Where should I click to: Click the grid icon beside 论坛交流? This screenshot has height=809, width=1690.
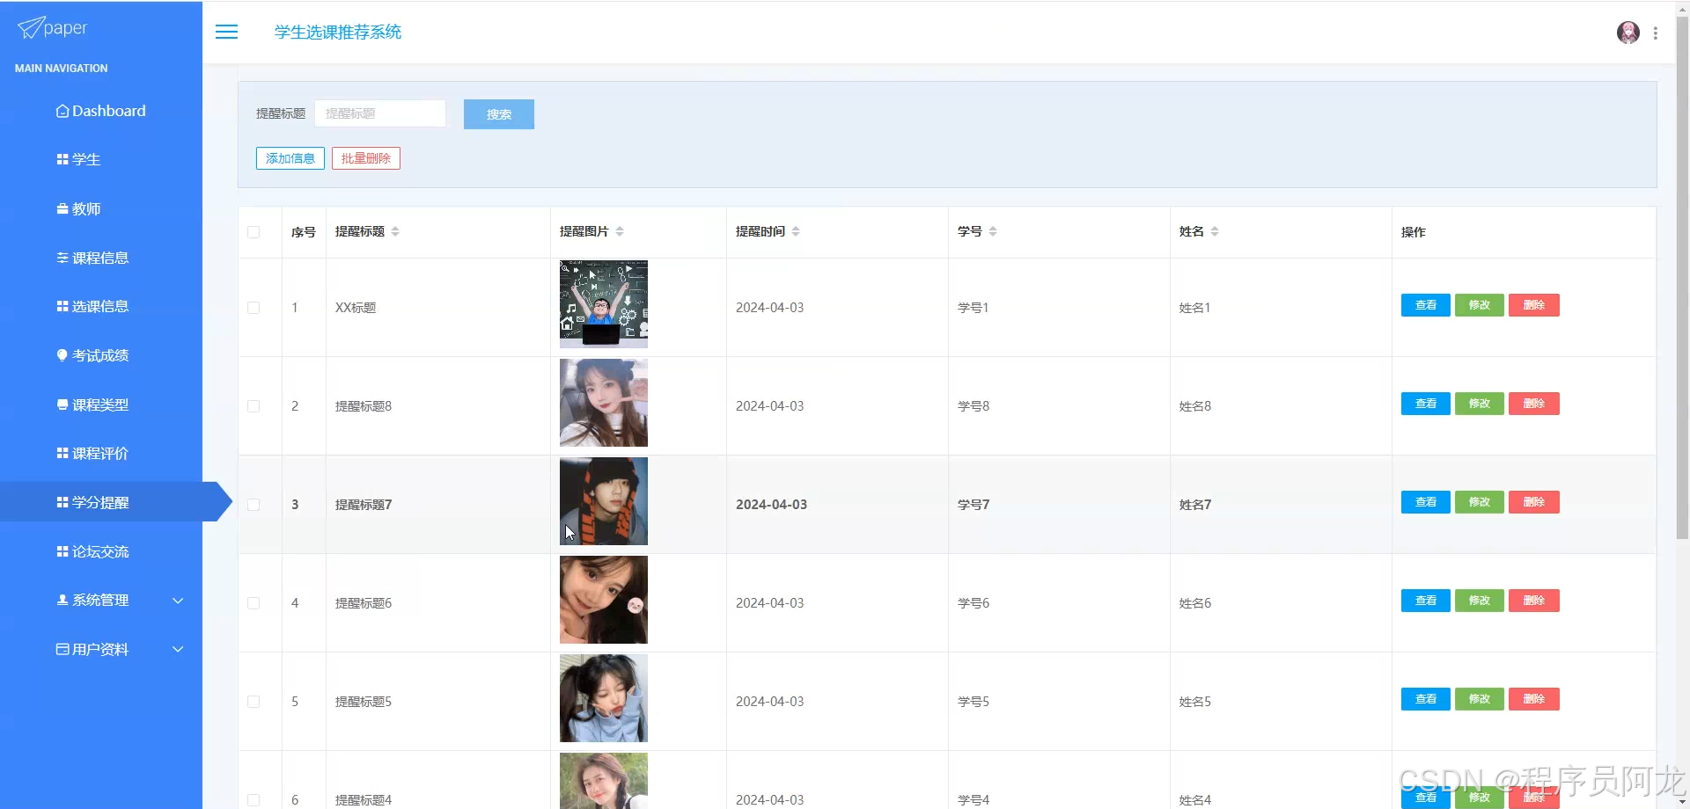click(62, 551)
